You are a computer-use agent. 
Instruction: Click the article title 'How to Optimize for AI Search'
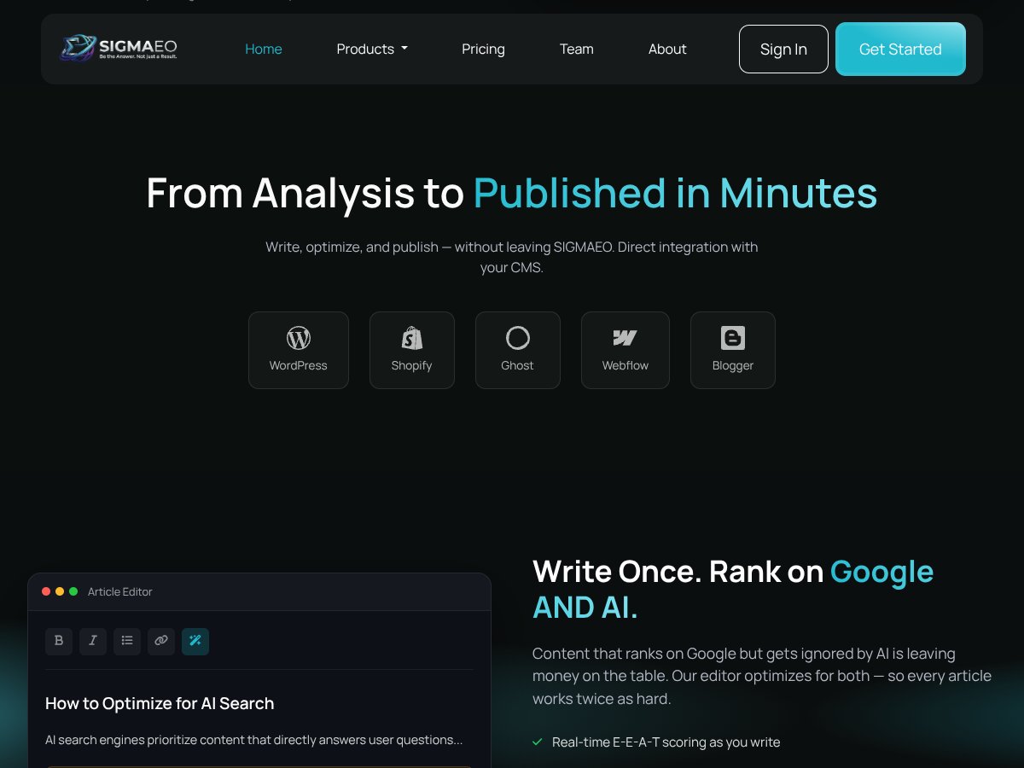tap(160, 703)
